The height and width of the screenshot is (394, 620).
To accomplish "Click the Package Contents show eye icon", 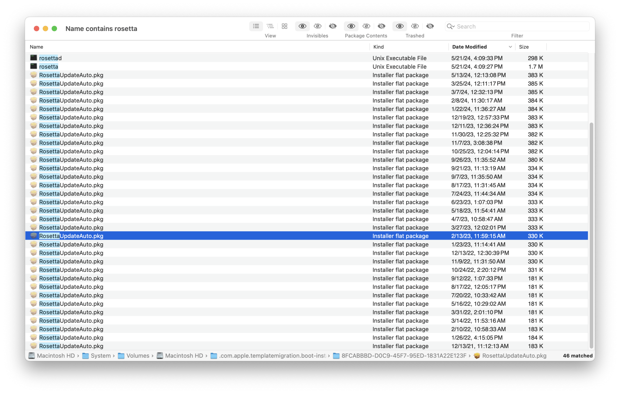I will point(351,26).
